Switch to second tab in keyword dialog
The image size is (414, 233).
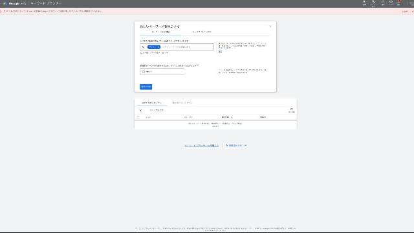(x=202, y=32)
